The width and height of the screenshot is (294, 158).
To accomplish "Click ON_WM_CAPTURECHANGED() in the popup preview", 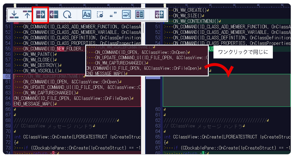I will click(x=121, y=63).
